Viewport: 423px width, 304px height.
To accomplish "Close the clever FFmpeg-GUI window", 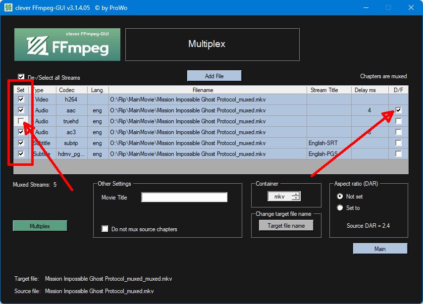I will (x=411, y=7).
